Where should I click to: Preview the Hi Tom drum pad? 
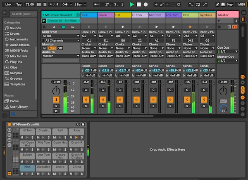(x=27, y=137)
